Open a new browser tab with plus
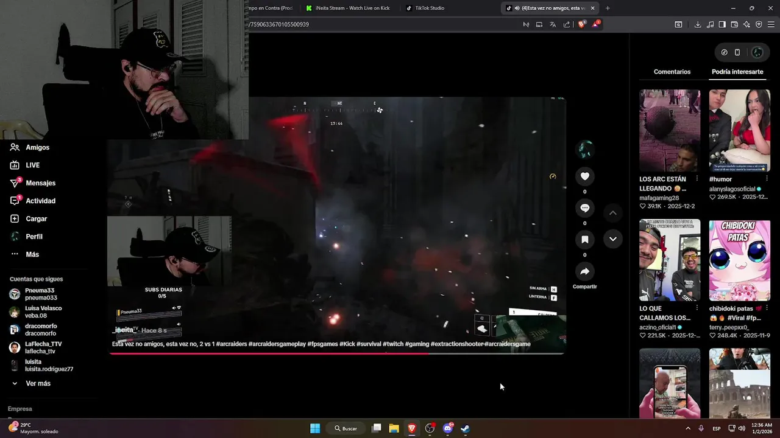The height and width of the screenshot is (438, 780). (x=608, y=8)
